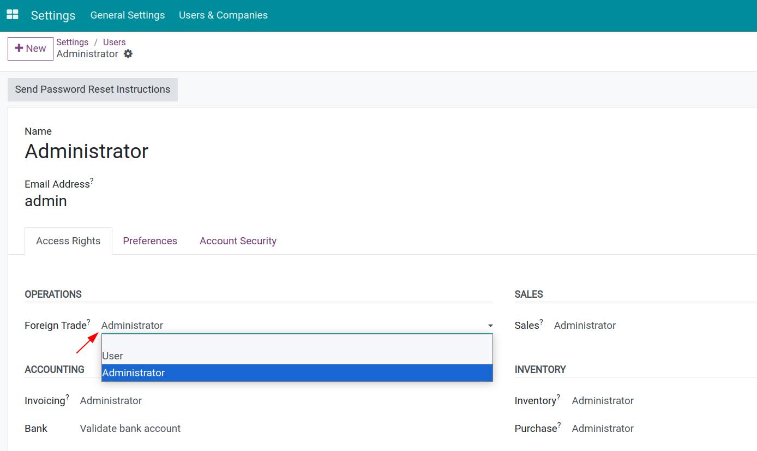The width and height of the screenshot is (757, 451).
Task: Click the dropdown caret of Foreign Trade field
Action: coord(490,326)
